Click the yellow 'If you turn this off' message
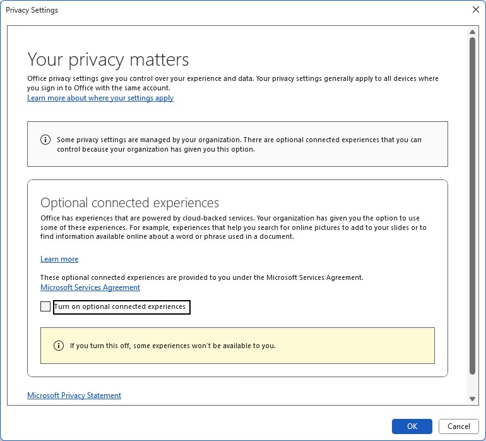This screenshot has width=486, height=441. pyautogui.click(x=172, y=346)
